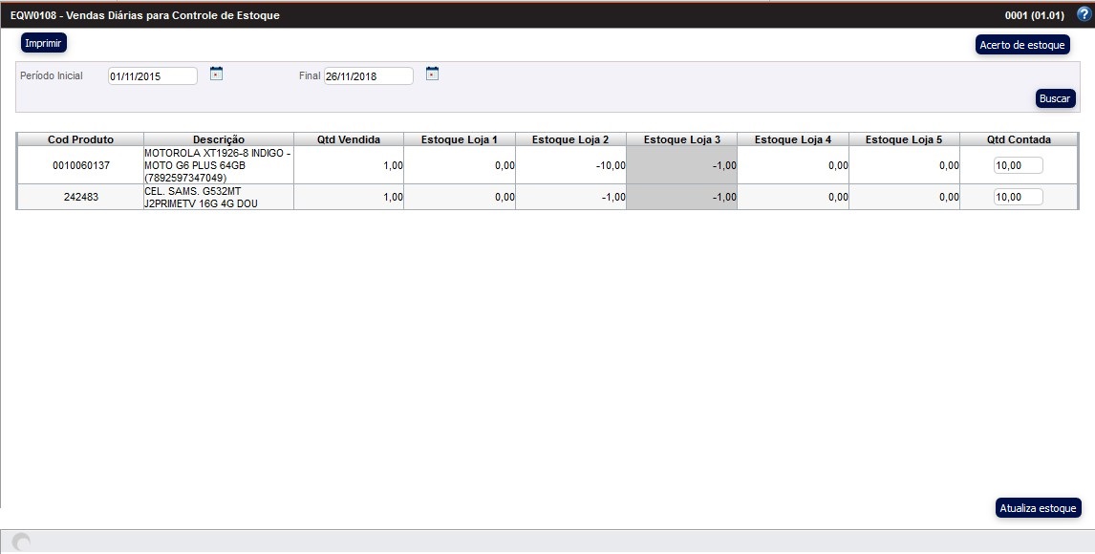Open calendar picker for Período Inicial
This screenshot has width=1095, height=554.
coord(216,74)
